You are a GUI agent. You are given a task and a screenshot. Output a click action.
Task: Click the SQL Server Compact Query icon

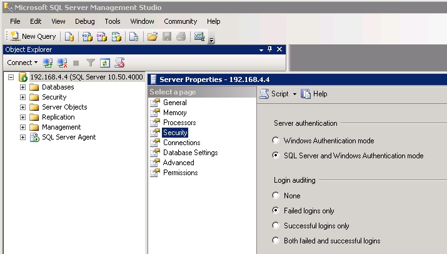point(134,36)
